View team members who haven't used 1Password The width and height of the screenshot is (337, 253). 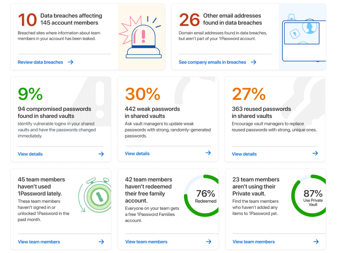tap(39, 242)
